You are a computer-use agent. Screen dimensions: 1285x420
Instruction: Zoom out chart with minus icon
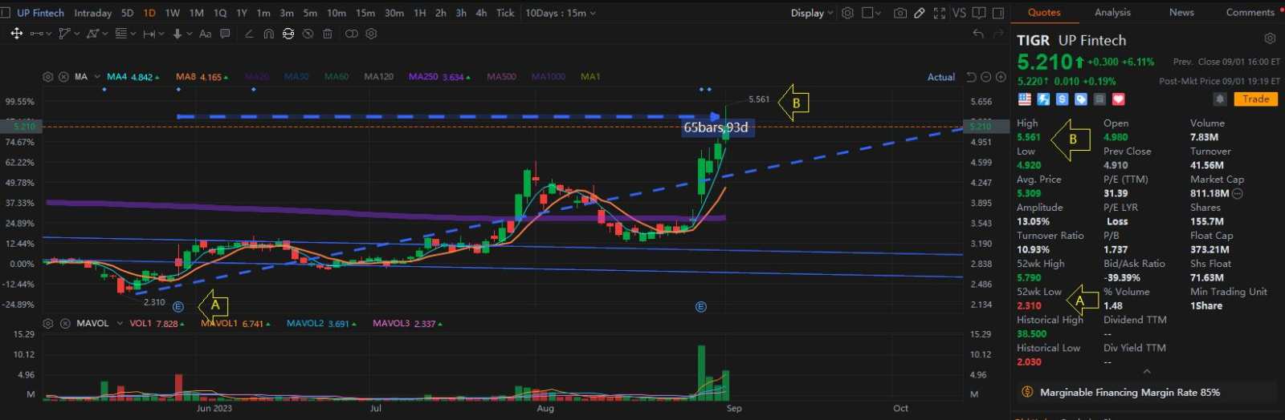point(986,77)
